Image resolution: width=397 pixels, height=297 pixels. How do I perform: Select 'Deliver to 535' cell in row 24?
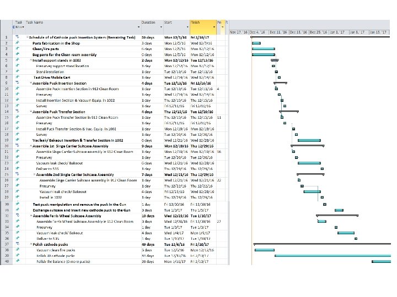click(47, 169)
